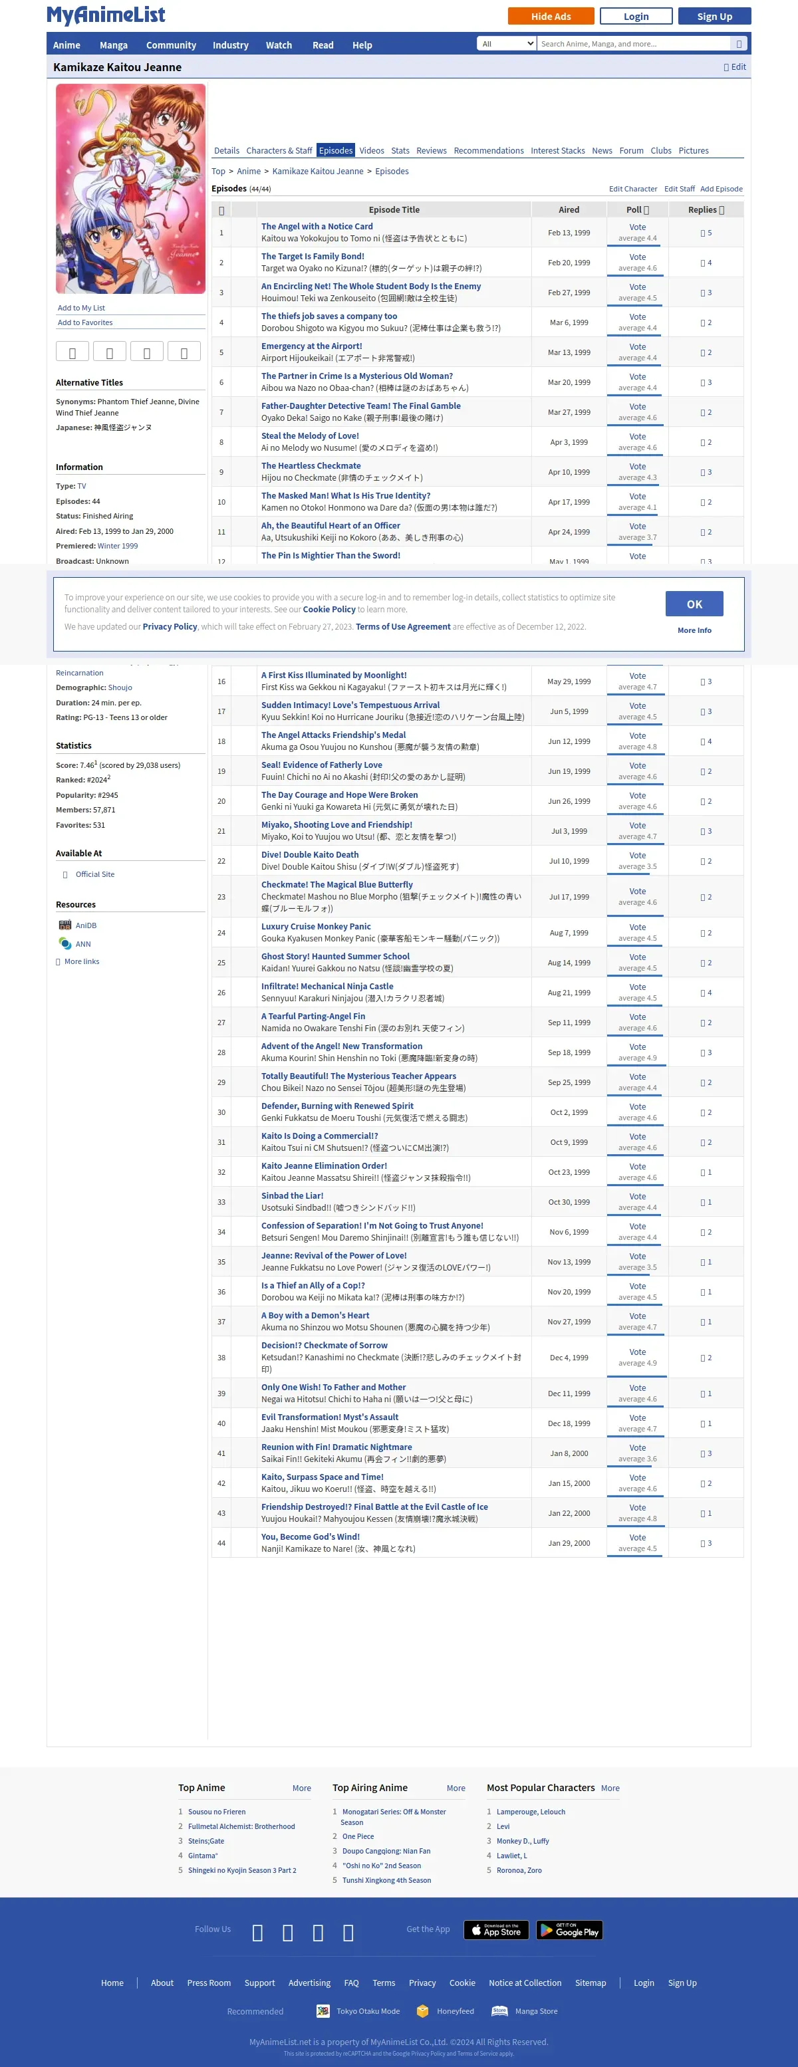Open Sousou no Frieren in Top Anime
Screen dimensions: 798x2067
click(217, 1812)
